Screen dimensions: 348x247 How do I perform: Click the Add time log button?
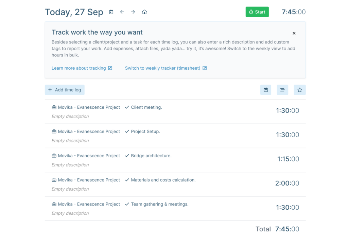tap(65, 90)
